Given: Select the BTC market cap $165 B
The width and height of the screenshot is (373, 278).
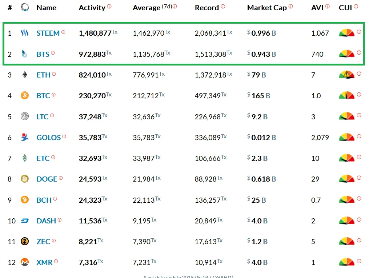Looking at the screenshot, I should point(259,95).
